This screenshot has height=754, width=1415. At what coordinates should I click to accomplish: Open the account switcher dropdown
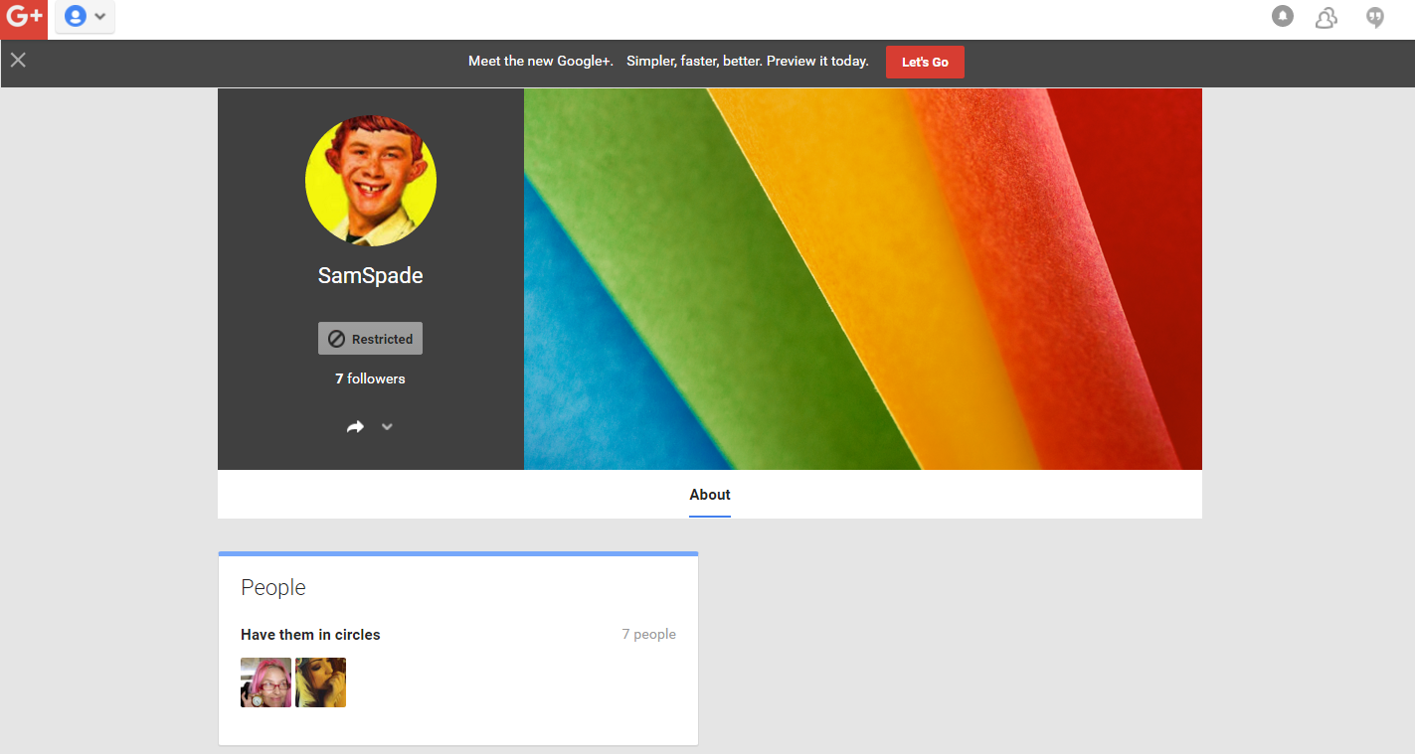pyautogui.click(x=86, y=17)
